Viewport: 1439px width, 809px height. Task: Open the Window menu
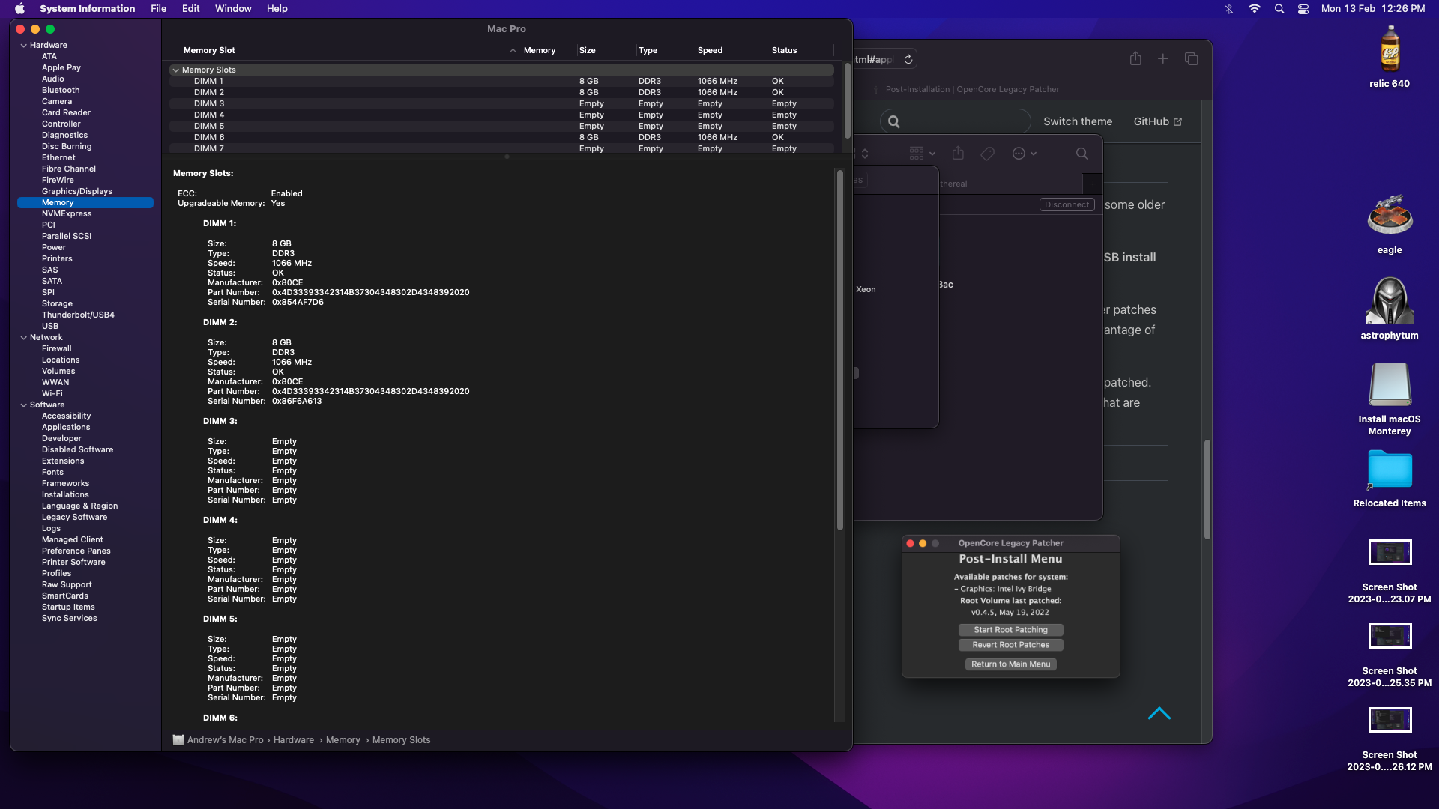pos(233,9)
